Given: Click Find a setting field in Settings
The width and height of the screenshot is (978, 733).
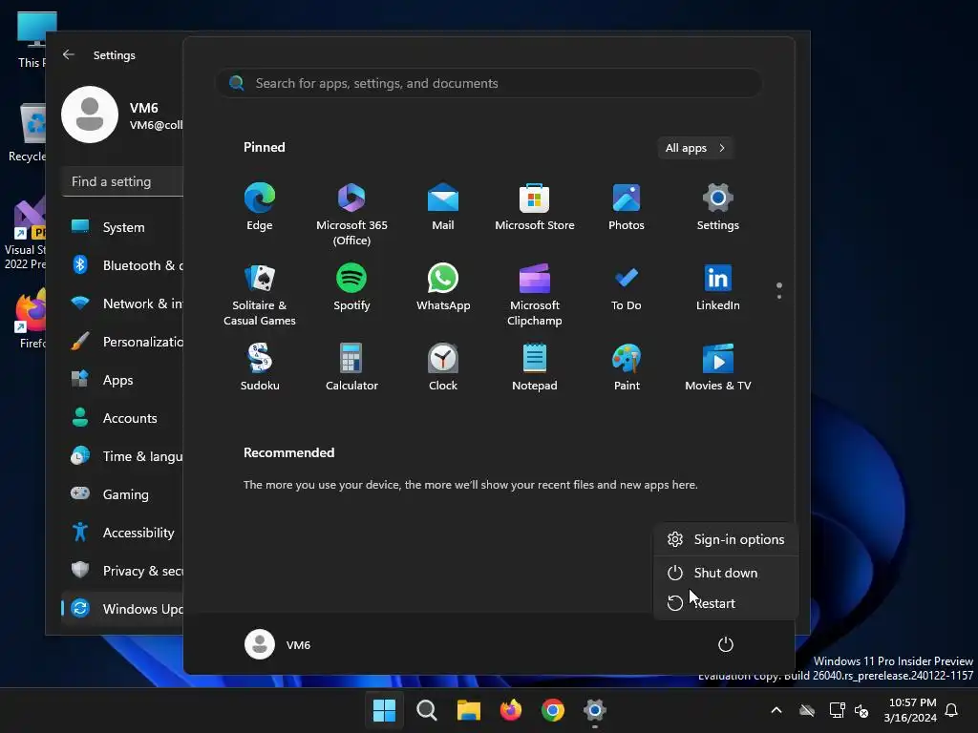Looking at the screenshot, I should (x=123, y=181).
